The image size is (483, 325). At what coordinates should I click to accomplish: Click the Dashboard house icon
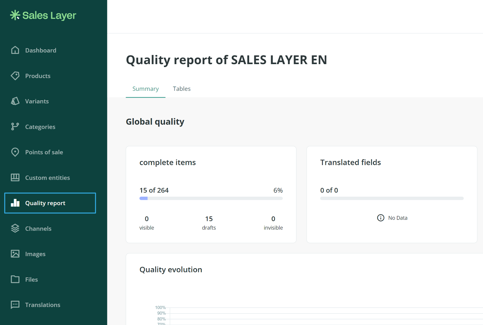pyautogui.click(x=15, y=50)
